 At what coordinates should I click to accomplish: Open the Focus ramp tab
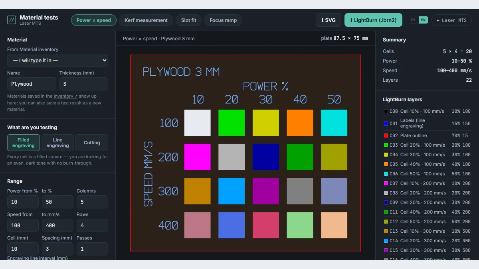[223, 20]
